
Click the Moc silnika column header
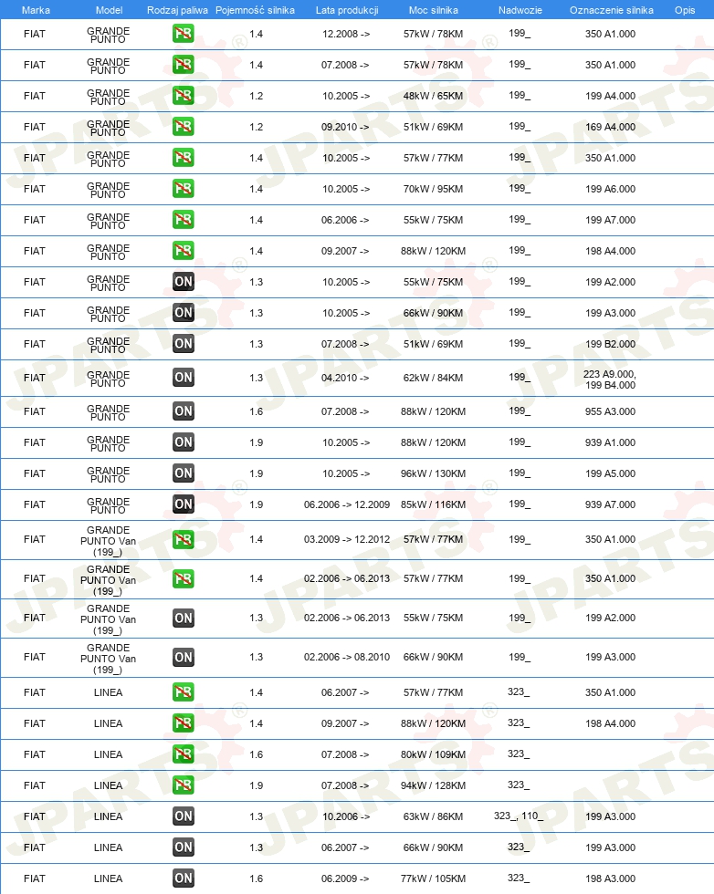click(433, 10)
